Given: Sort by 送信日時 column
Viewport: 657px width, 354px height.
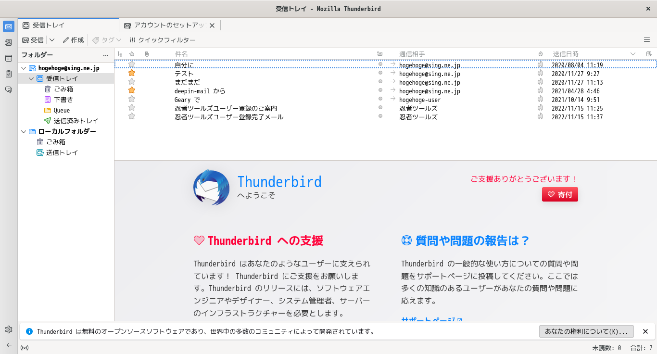Looking at the screenshot, I should point(594,54).
